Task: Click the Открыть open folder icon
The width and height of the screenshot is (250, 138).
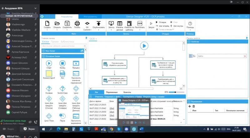Action: [57, 23]
